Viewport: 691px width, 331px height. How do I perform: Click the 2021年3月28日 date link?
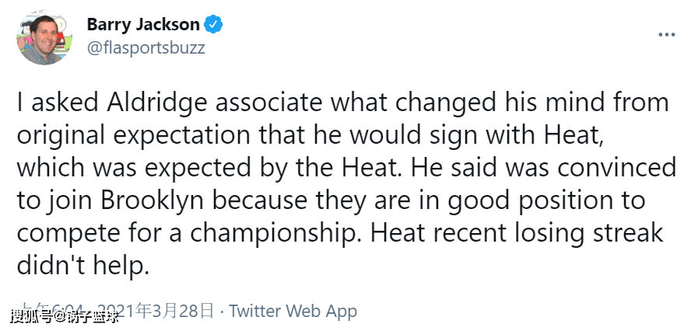[155, 312]
